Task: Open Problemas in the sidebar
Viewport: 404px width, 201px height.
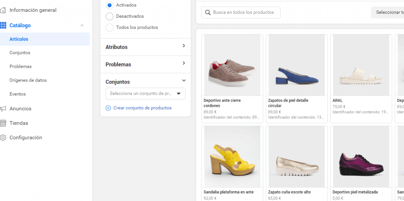Action: pos(21,66)
